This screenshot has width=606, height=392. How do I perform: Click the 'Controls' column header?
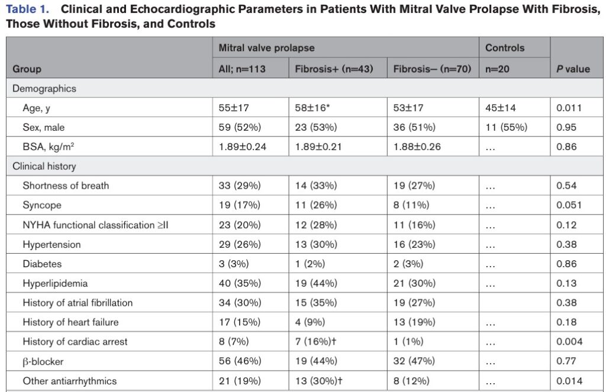coord(505,48)
